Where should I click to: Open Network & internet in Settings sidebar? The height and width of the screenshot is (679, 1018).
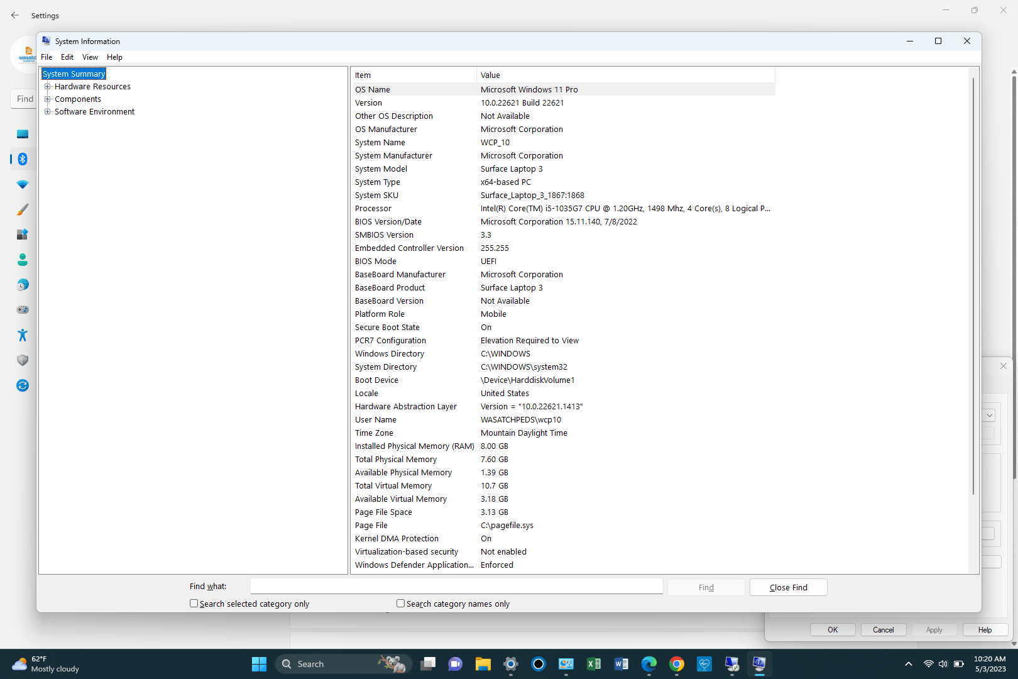[23, 184]
